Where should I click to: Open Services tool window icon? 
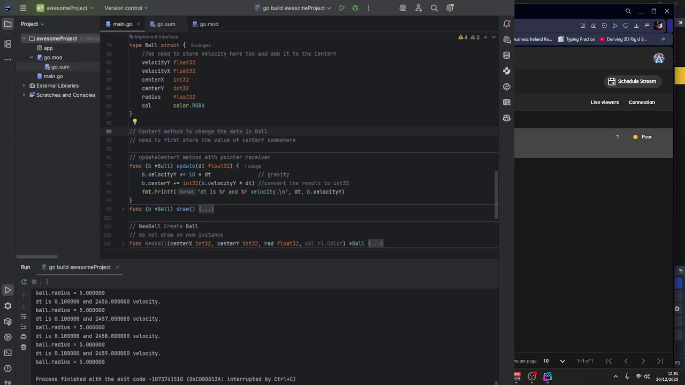(x=7, y=337)
